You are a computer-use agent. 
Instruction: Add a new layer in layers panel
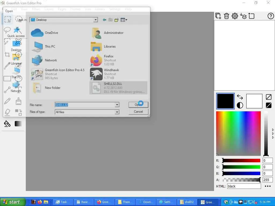click(218, 16)
